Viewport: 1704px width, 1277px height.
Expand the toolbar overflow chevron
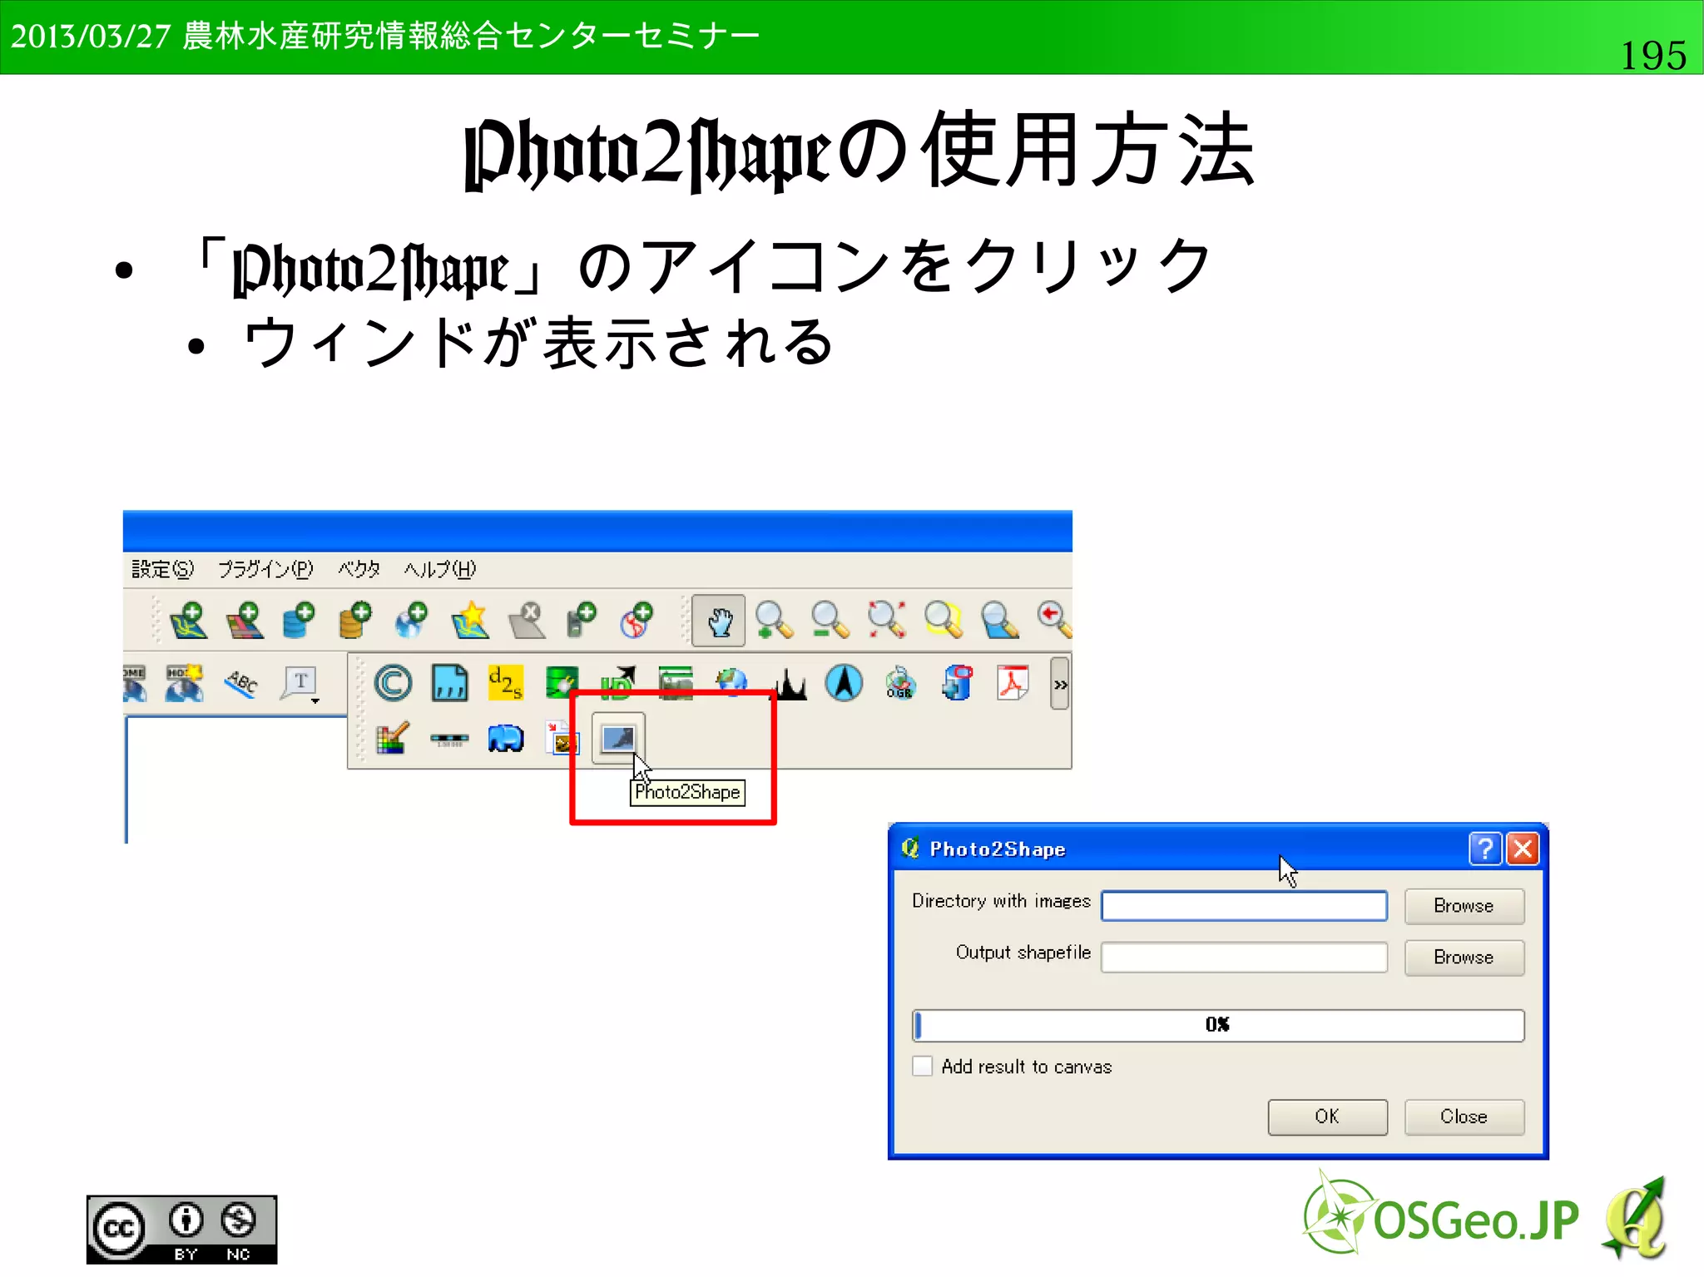(1060, 684)
